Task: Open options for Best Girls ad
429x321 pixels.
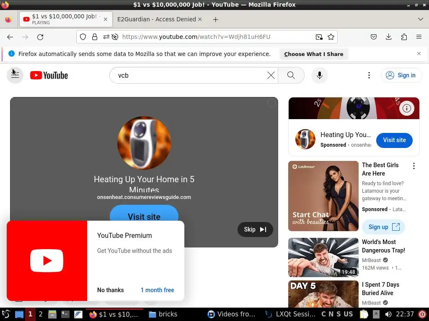Action: tap(414, 166)
